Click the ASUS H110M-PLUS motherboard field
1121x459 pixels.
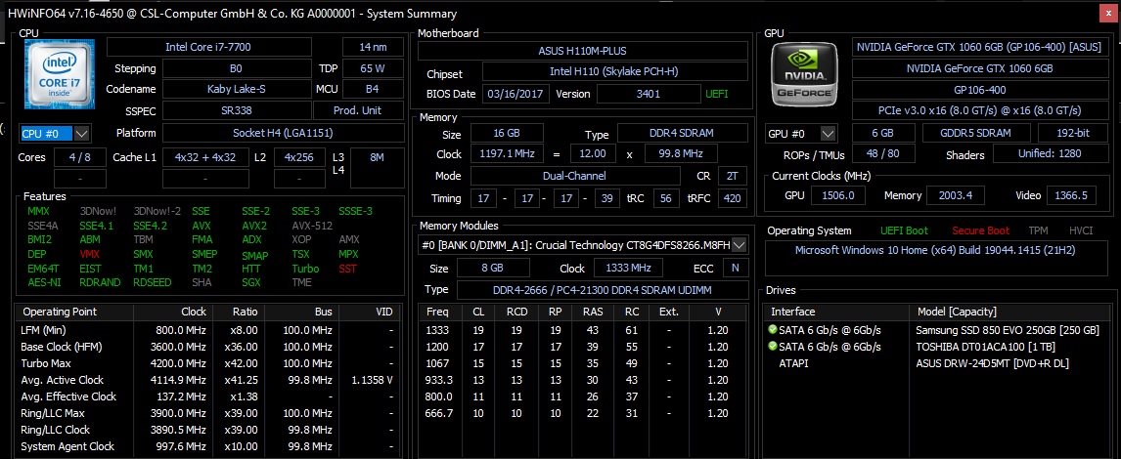click(x=583, y=51)
